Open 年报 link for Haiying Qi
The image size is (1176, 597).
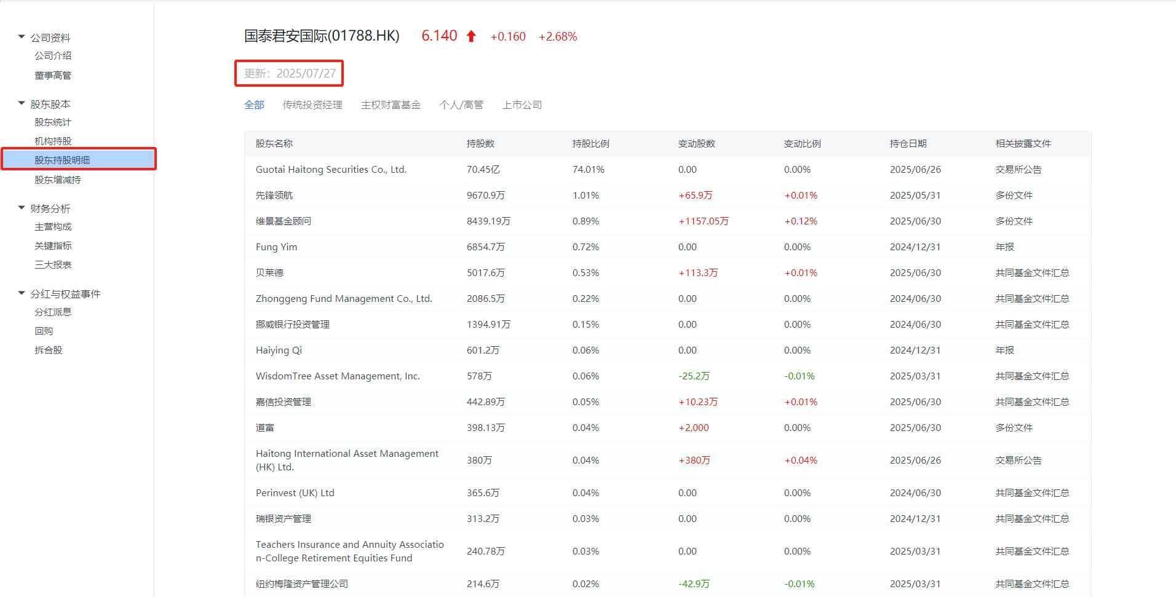click(x=1005, y=350)
